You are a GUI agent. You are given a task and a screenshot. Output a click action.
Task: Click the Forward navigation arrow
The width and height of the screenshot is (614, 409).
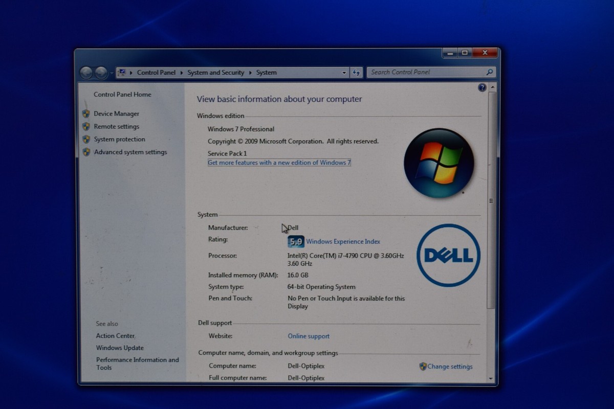[x=101, y=73]
